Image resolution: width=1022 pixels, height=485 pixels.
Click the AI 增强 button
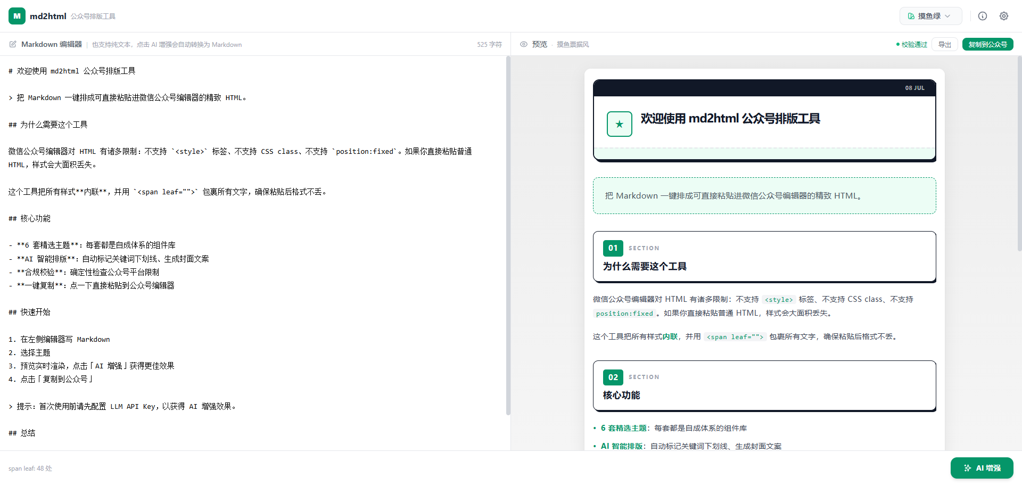982,468
